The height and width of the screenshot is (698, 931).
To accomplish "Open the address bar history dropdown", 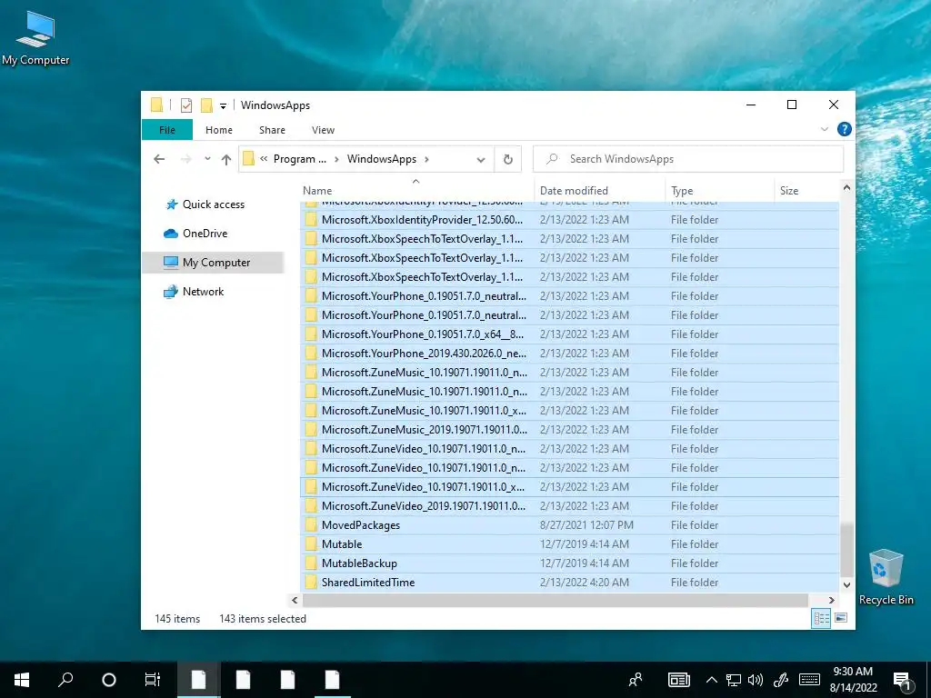I will pos(481,160).
